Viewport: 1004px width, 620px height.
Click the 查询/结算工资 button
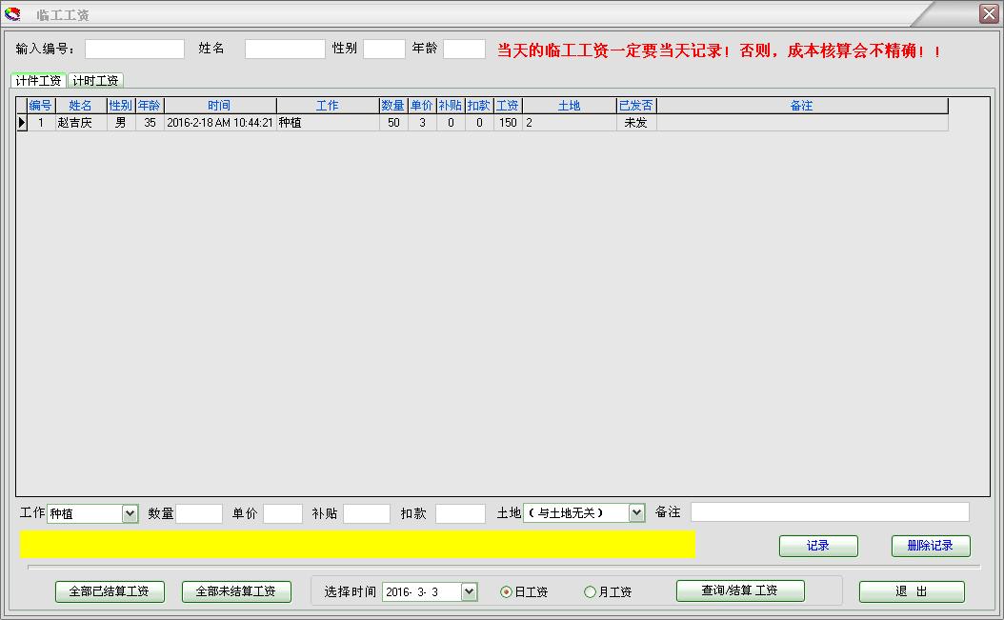(x=741, y=590)
